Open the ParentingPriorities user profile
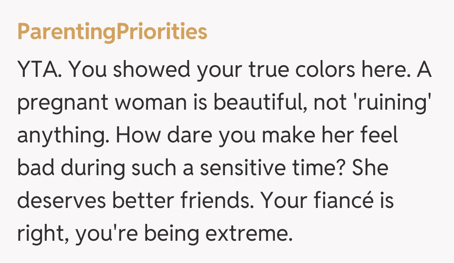Screen dimensions: 454x263 (112, 32)
